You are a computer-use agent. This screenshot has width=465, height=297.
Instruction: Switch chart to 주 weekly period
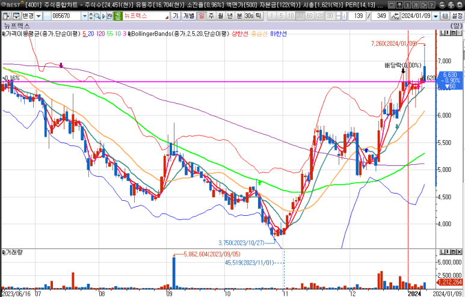(211, 16)
